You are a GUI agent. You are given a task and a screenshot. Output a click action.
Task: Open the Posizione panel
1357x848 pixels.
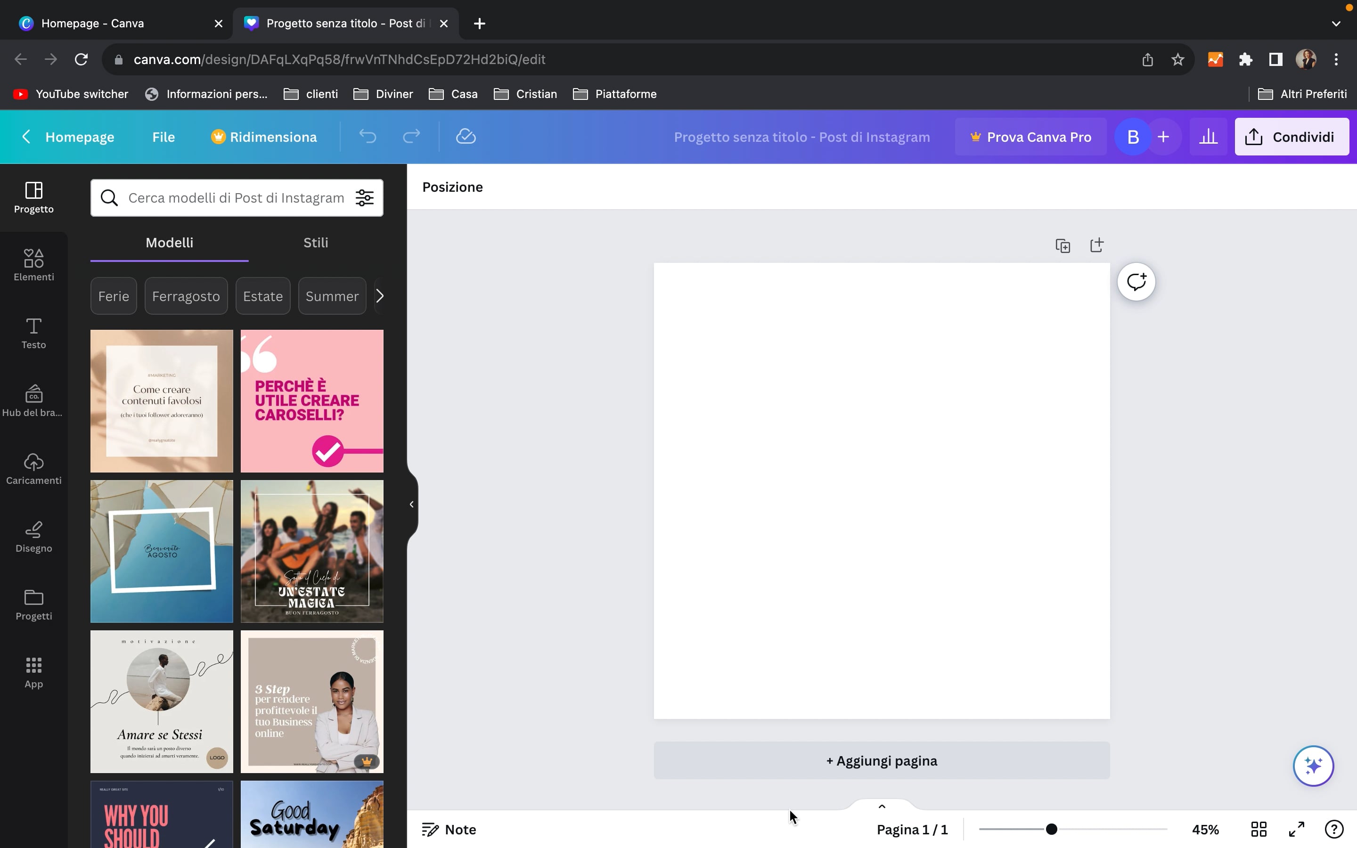click(x=452, y=187)
